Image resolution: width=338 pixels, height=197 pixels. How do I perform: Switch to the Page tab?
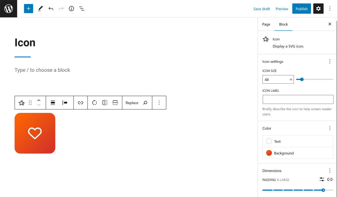(266, 24)
